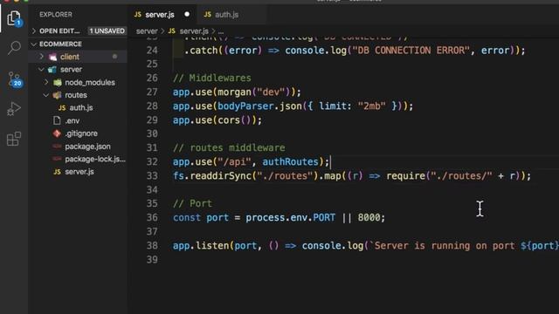Screen dimensions: 559x314
Task: Click the git icon beside .gitignore
Action: [57, 133]
